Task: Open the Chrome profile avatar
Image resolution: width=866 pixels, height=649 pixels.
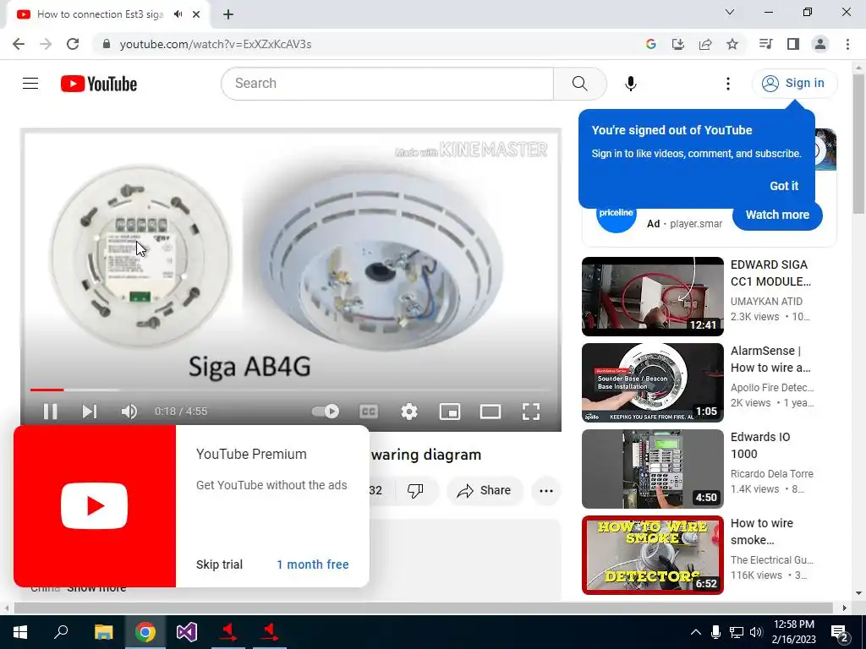Action: click(820, 44)
